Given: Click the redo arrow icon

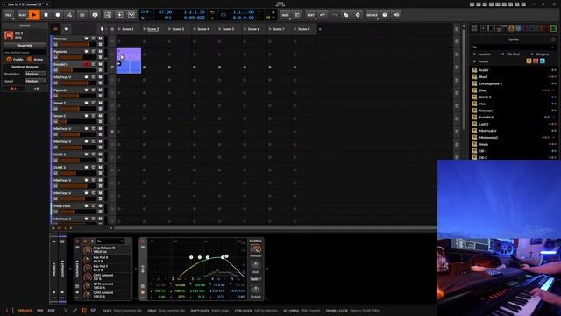Looking at the screenshot, I should 334,15.
